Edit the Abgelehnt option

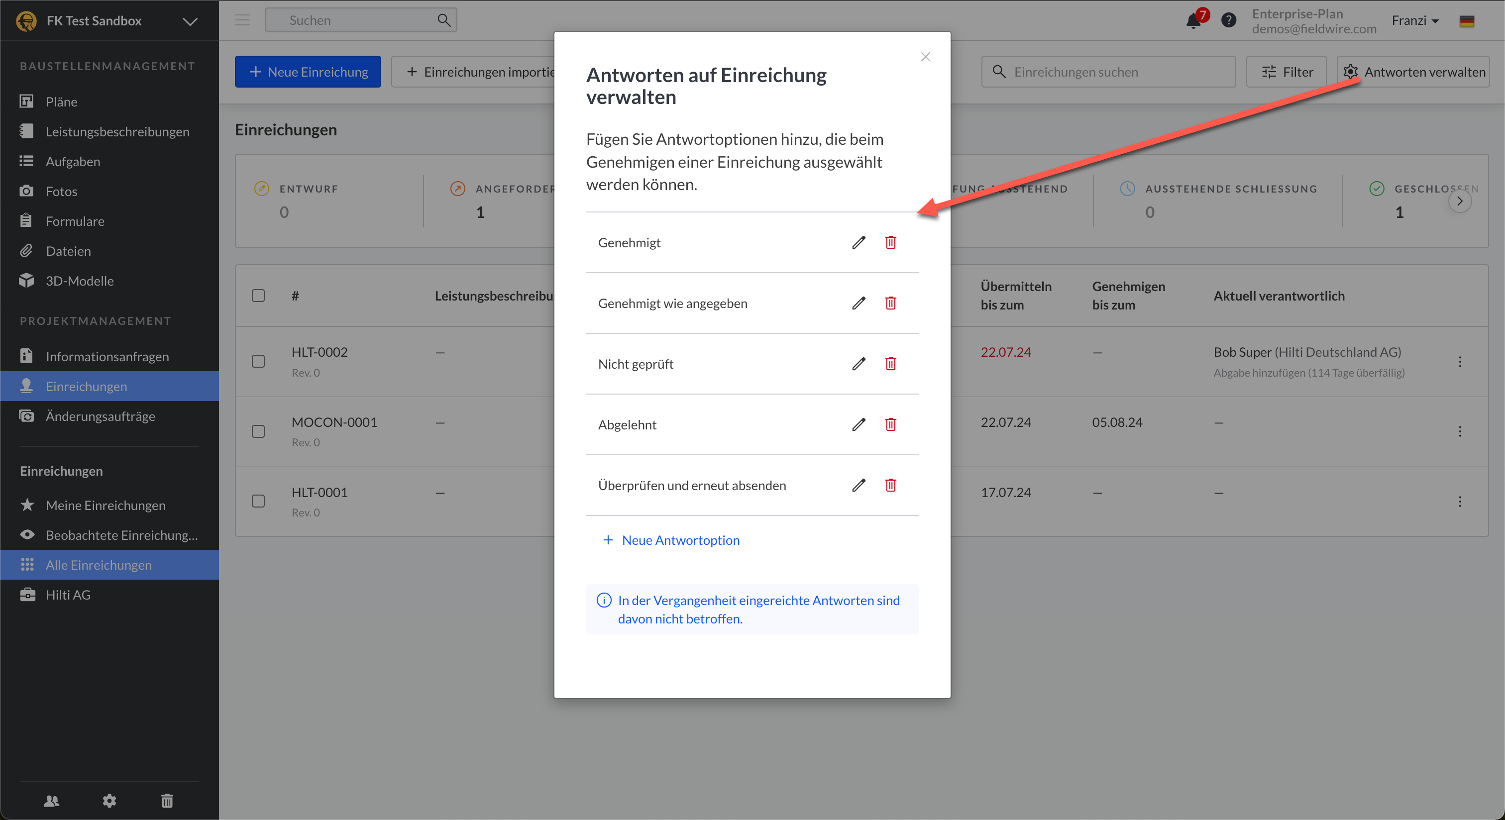coord(858,424)
